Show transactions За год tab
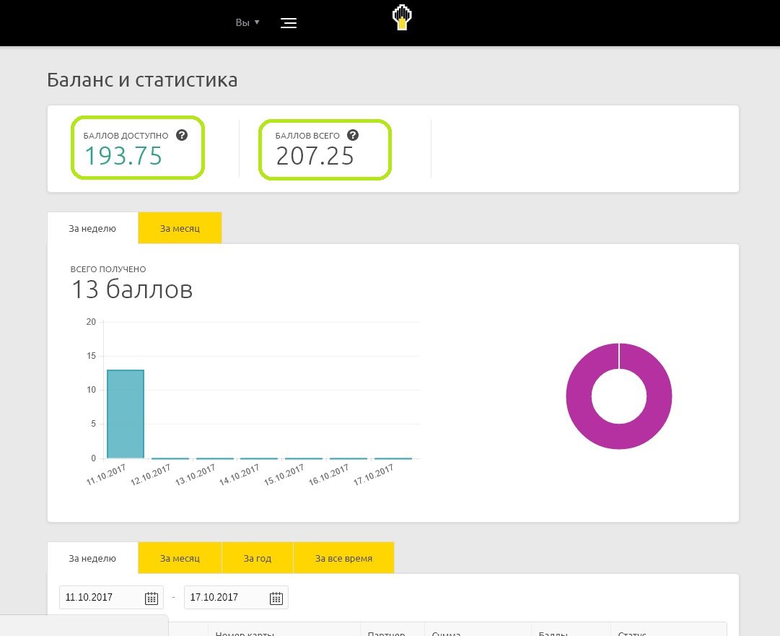780x636 pixels. (x=258, y=558)
